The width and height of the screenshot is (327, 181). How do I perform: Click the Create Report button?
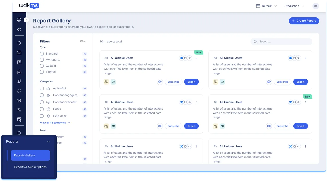click(x=304, y=21)
